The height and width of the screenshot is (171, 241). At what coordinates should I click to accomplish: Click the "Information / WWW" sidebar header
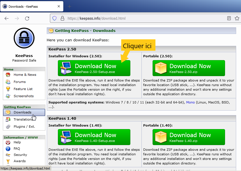[x=21, y=137]
